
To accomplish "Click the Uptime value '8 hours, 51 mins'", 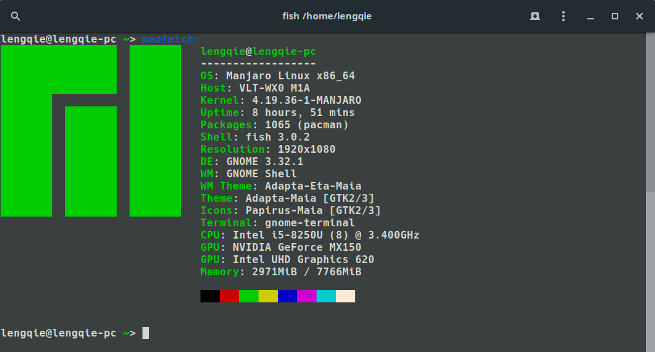I will click(303, 113).
